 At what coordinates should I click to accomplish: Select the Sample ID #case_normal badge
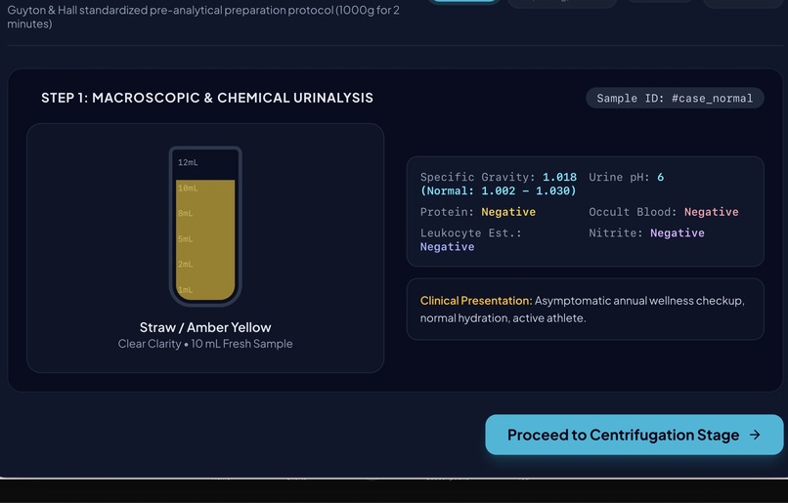(675, 98)
